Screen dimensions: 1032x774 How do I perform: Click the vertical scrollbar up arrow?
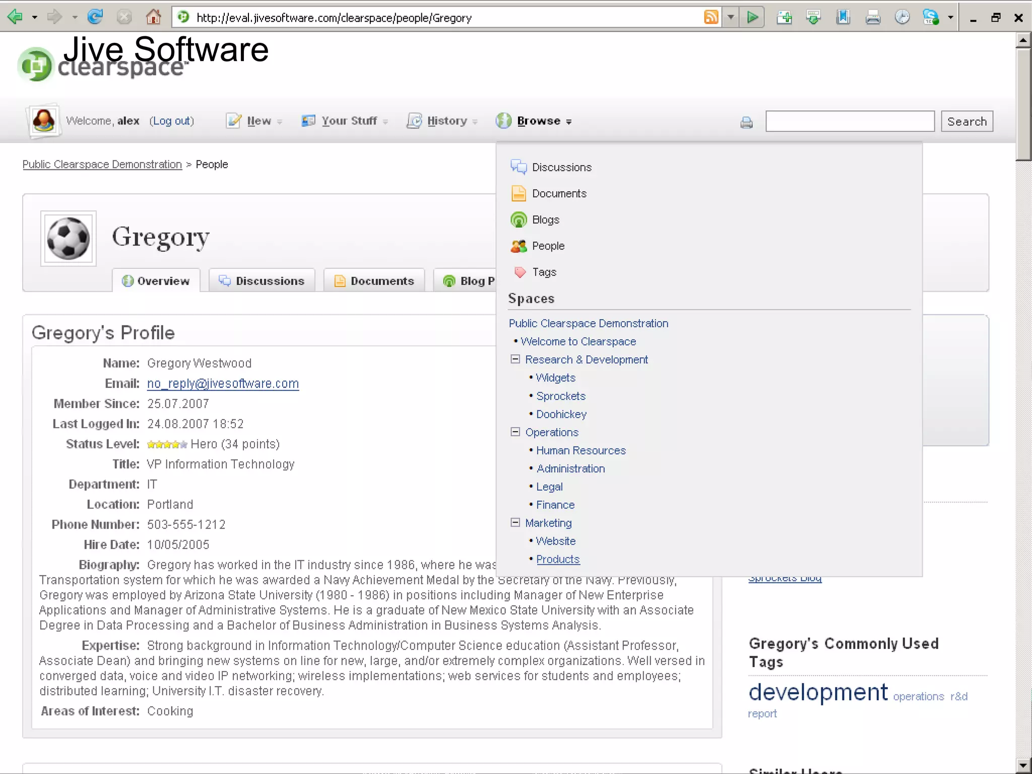(1023, 40)
